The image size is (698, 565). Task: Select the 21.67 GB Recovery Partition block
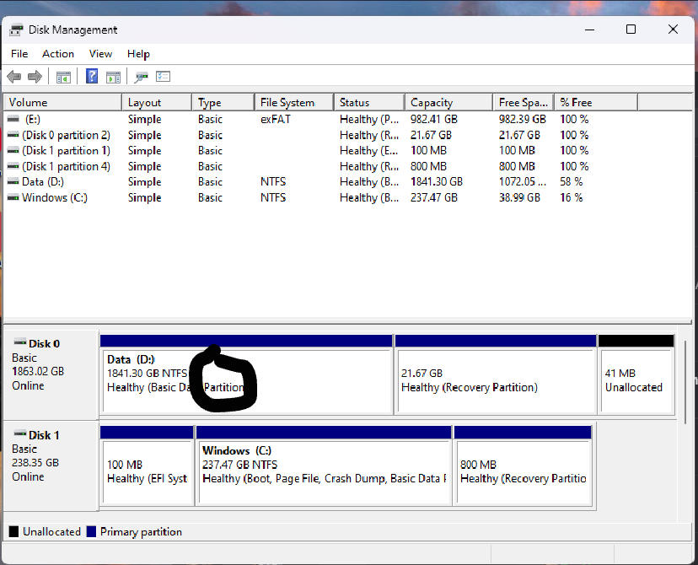coord(496,375)
